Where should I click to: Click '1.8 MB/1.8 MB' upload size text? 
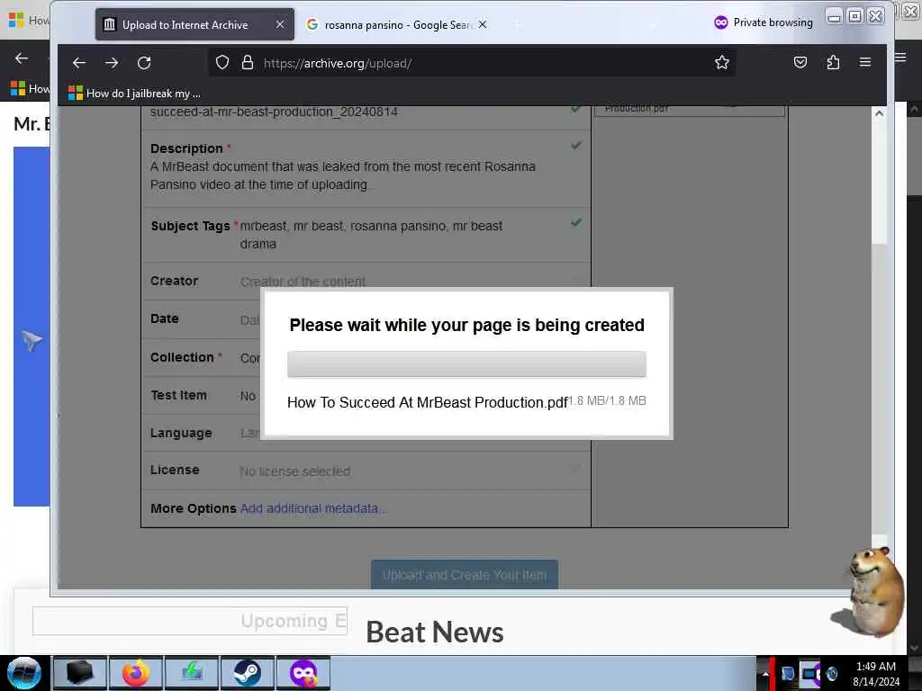pyautogui.click(x=608, y=400)
